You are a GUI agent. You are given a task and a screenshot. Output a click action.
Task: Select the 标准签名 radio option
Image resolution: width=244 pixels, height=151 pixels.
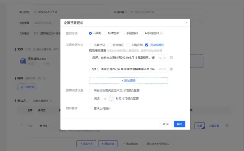[106, 33]
